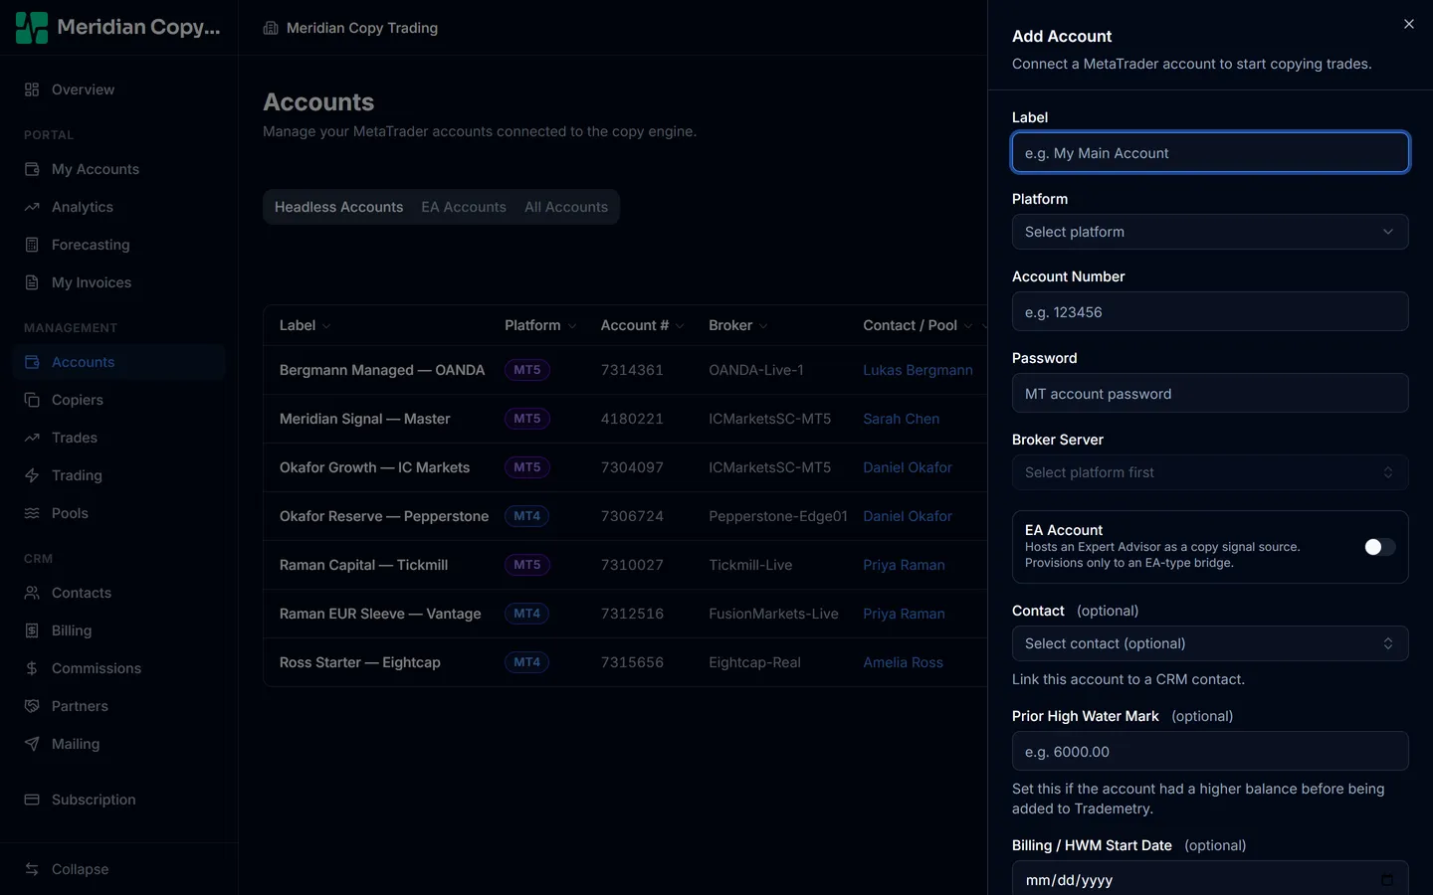
Task: Open Priya Raman link in Raman Capital row
Action: point(904,565)
